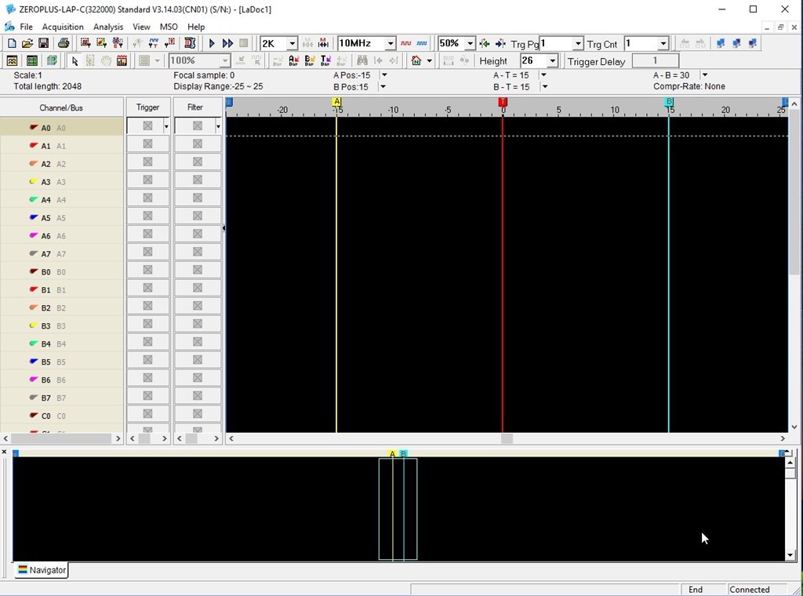803x596 pixels.
Task: Click the Print icon in toolbar
Action: pyautogui.click(x=64, y=44)
